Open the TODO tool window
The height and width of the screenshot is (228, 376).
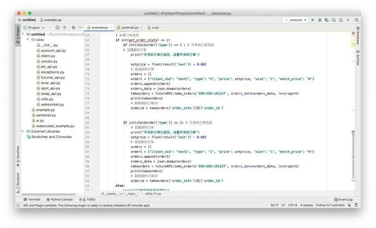pyautogui.click(x=88, y=199)
